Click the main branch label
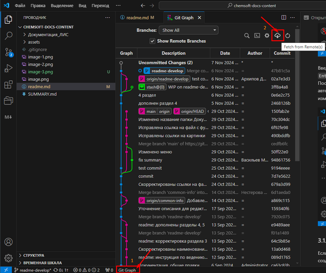326x273 pixels. (x=148, y=112)
